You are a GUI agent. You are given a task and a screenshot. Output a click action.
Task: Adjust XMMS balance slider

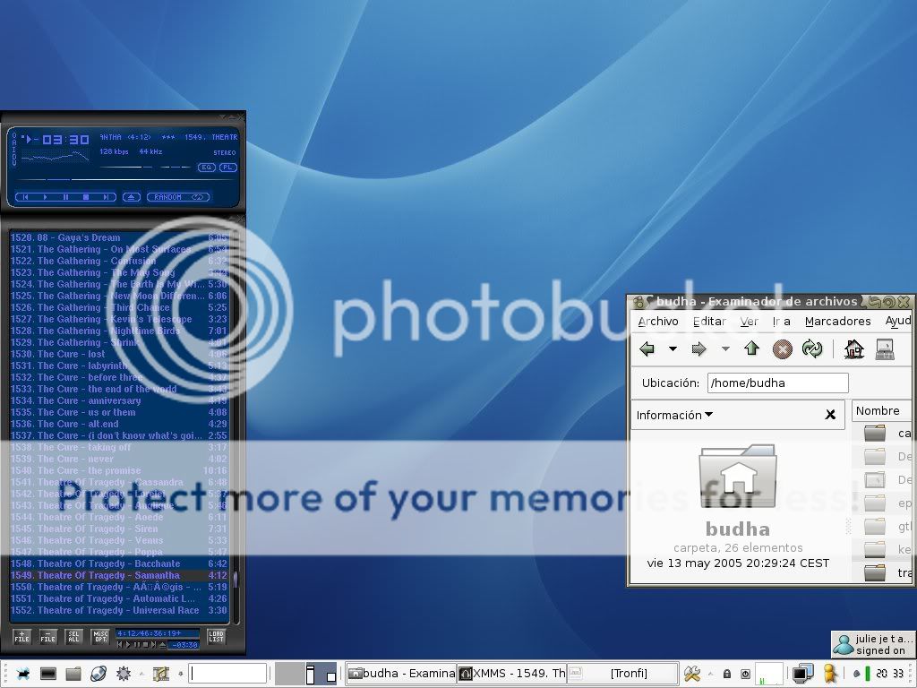coord(176,168)
